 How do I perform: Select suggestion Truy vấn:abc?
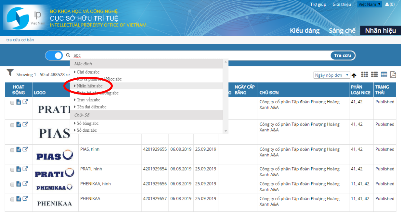[147, 100]
